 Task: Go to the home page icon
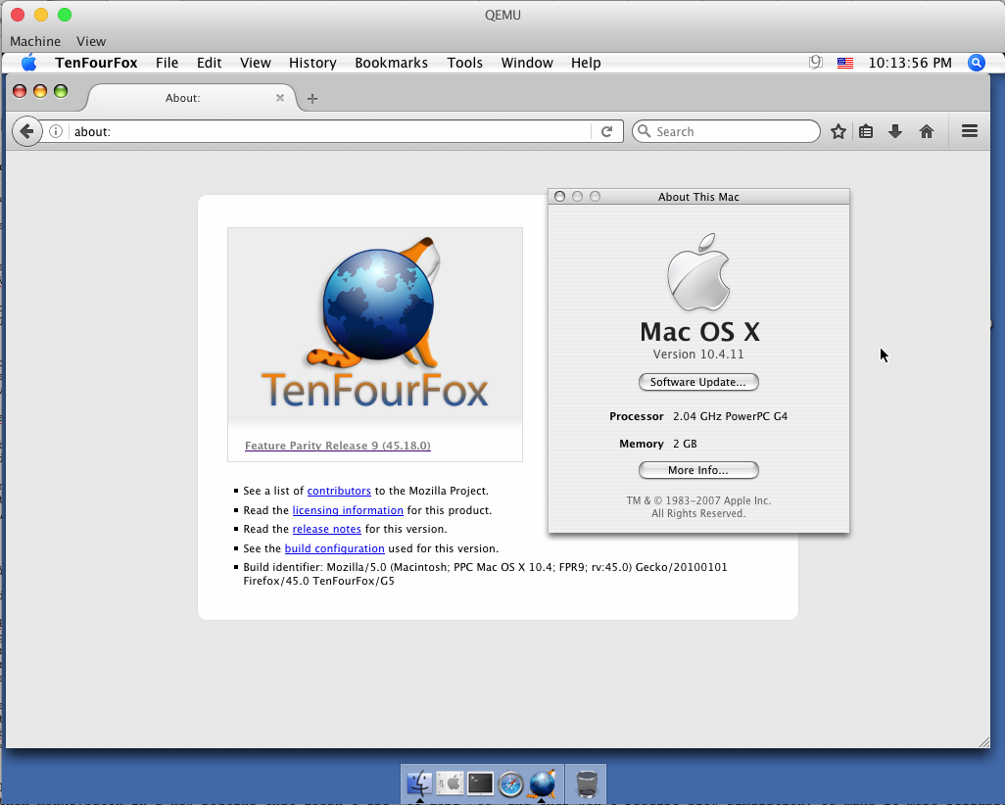(x=927, y=131)
